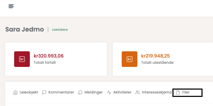Image resolution: width=213 pixels, height=106 pixels.
Task: Click the pulse icon beside Aktiviteter
Action: tap(109, 92)
